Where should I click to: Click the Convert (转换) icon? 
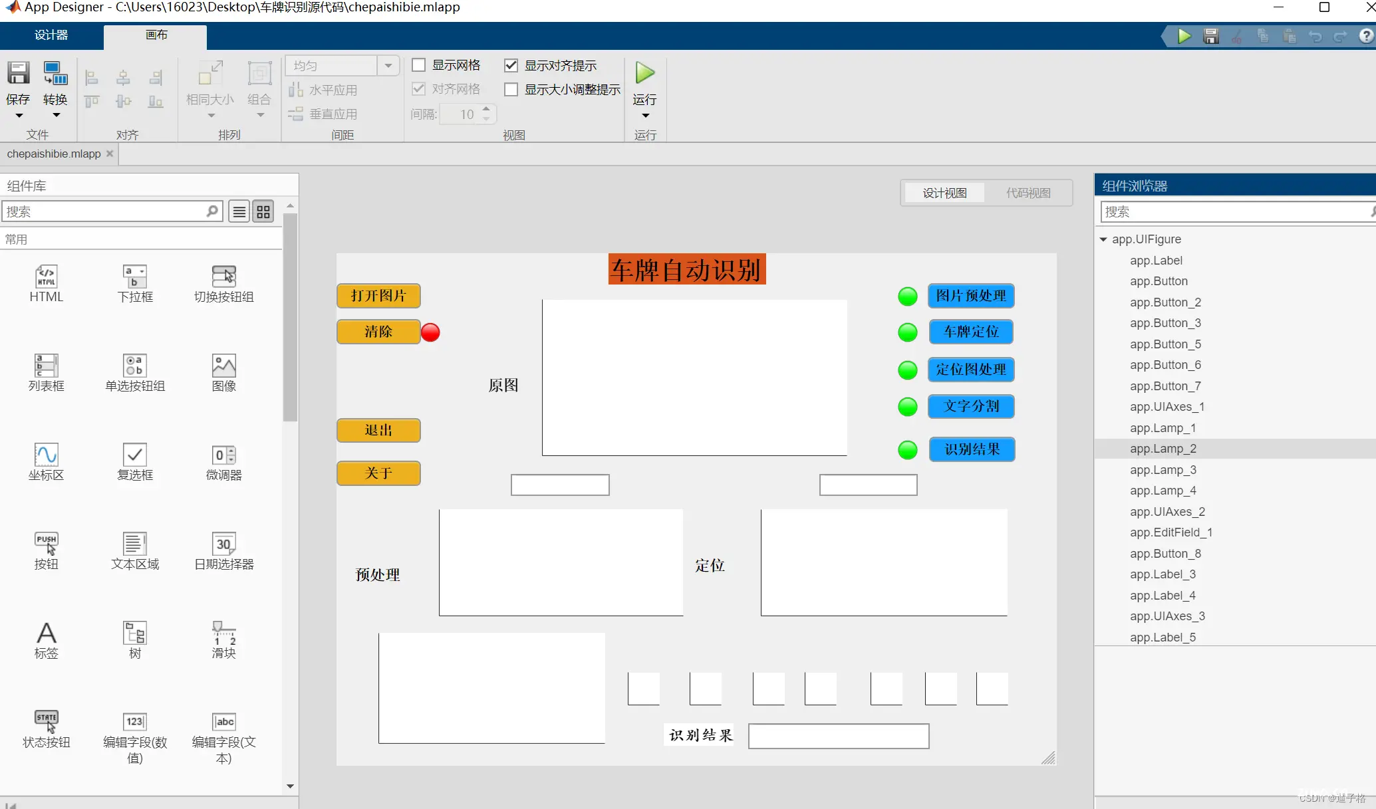[55, 73]
